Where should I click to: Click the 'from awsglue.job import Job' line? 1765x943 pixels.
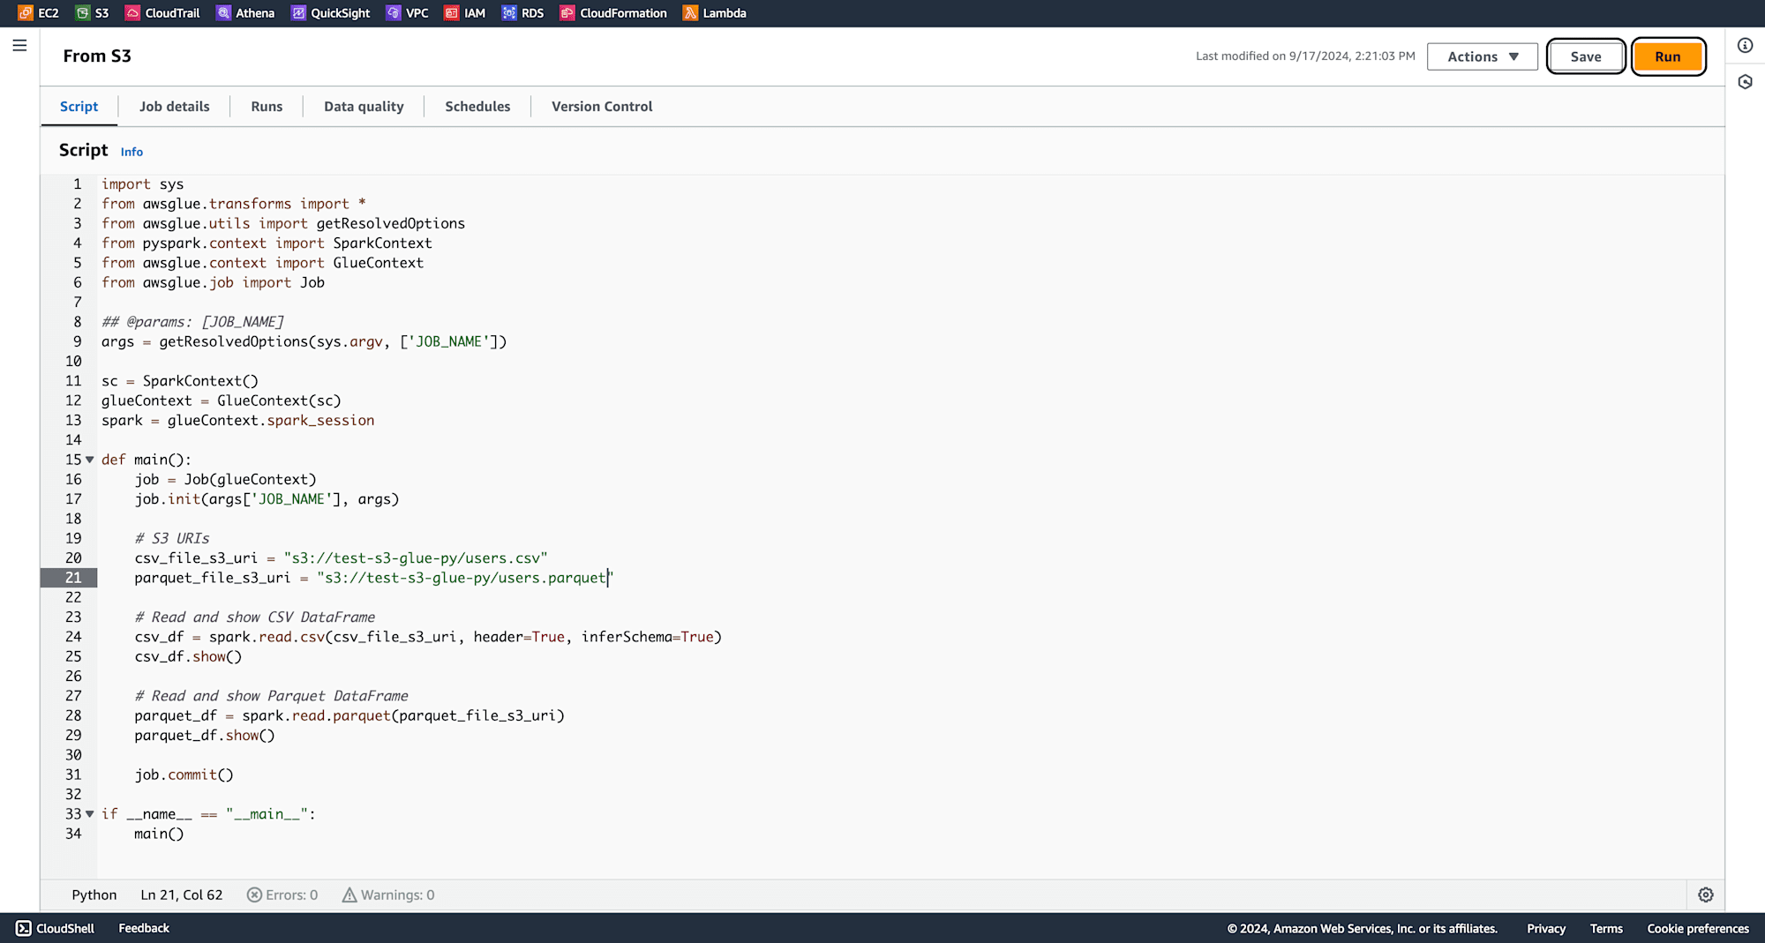pyautogui.click(x=213, y=282)
